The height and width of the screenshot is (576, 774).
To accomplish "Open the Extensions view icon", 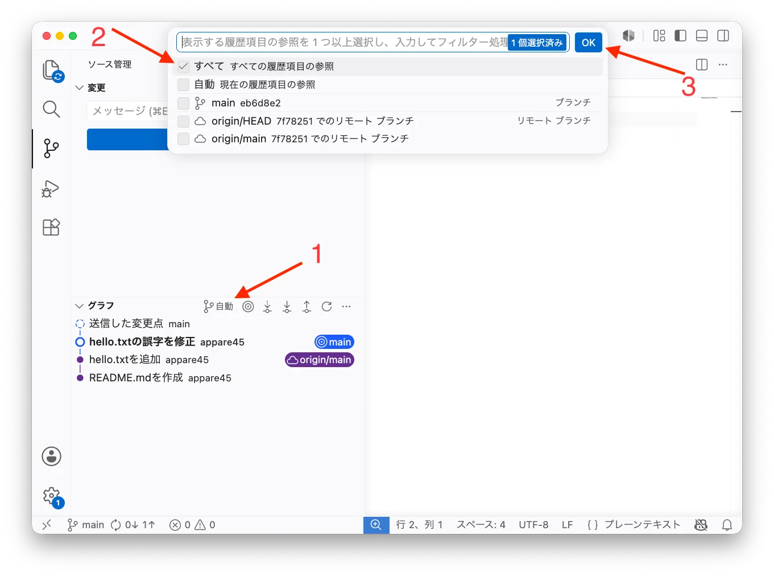I will pos(51,227).
